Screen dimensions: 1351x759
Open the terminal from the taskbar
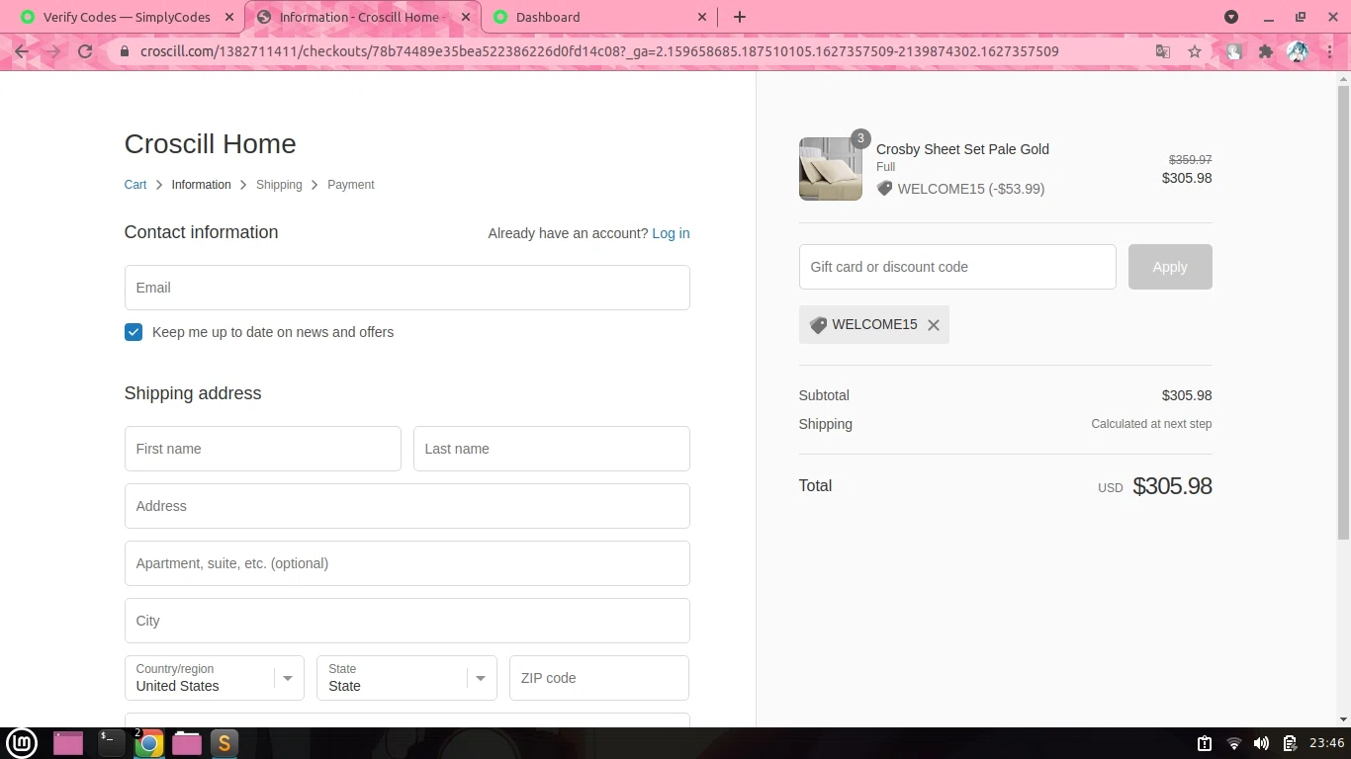(111, 743)
